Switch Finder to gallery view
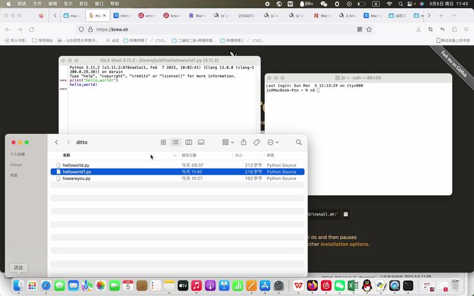This screenshot has width=474, height=296. pyautogui.click(x=201, y=142)
